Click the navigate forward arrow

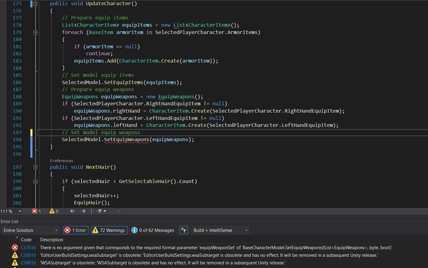point(83,211)
